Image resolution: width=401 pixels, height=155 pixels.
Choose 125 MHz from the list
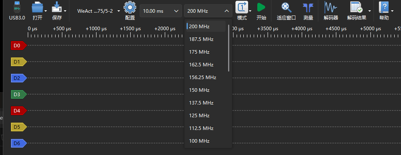[206, 116]
